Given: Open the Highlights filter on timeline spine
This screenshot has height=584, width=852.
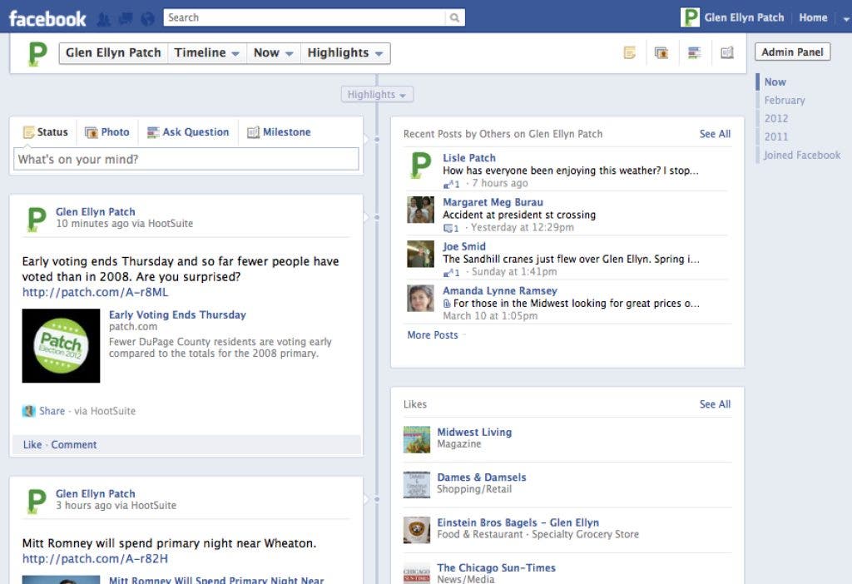Looking at the screenshot, I should [377, 95].
